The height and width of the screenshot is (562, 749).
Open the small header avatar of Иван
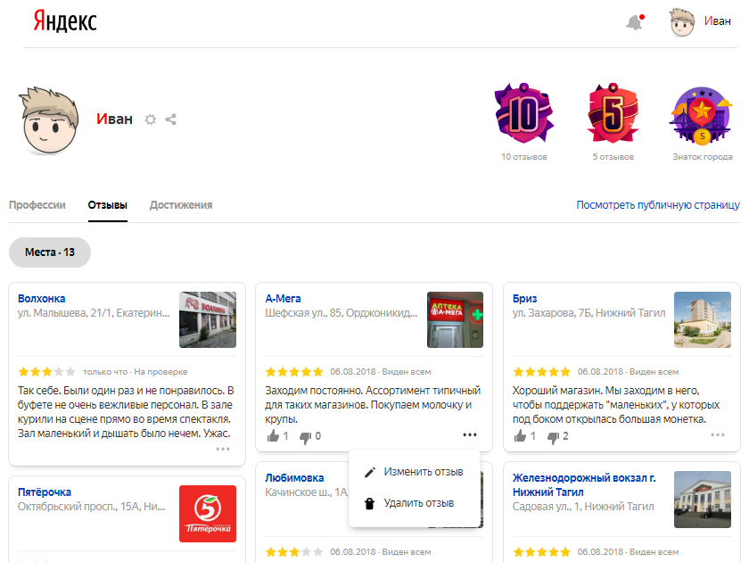[681, 22]
